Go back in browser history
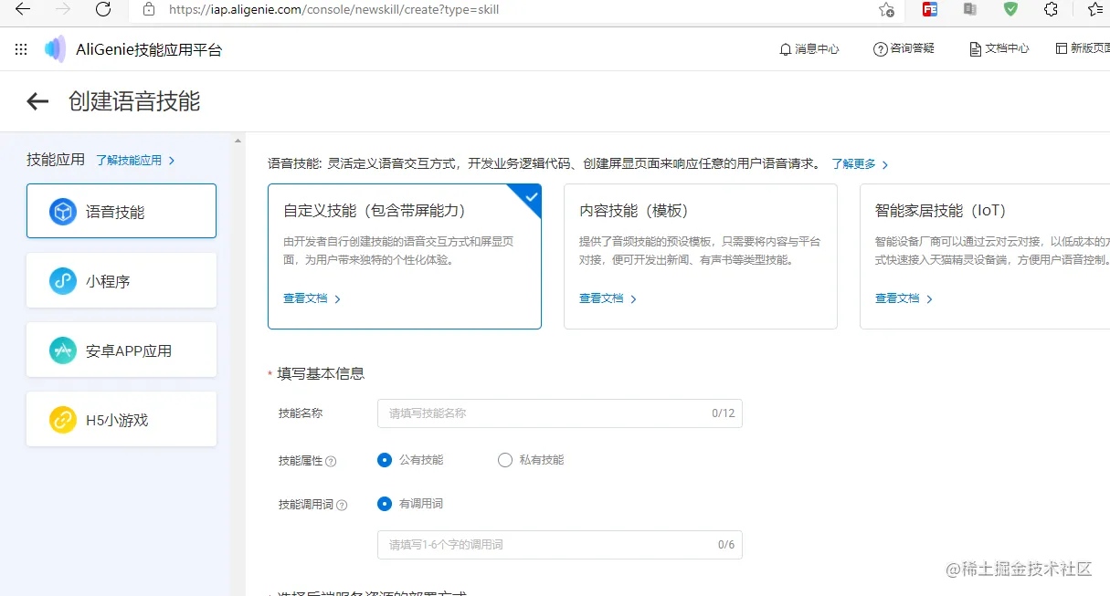Screen dimensions: 1110x596 coord(23,9)
